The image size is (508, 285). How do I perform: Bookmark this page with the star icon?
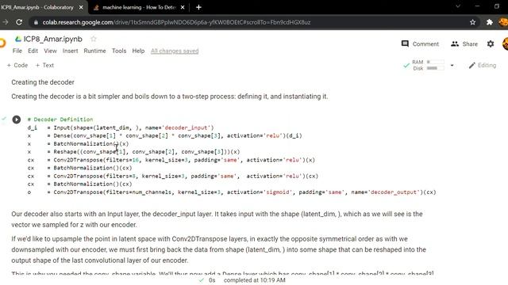(x=473, y=22)
